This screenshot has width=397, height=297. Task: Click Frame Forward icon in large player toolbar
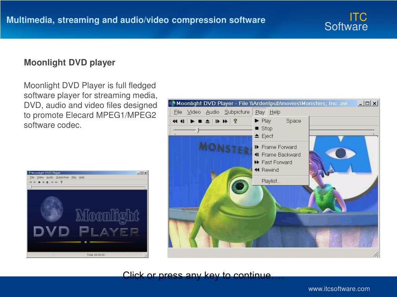(x=217, y=121)
